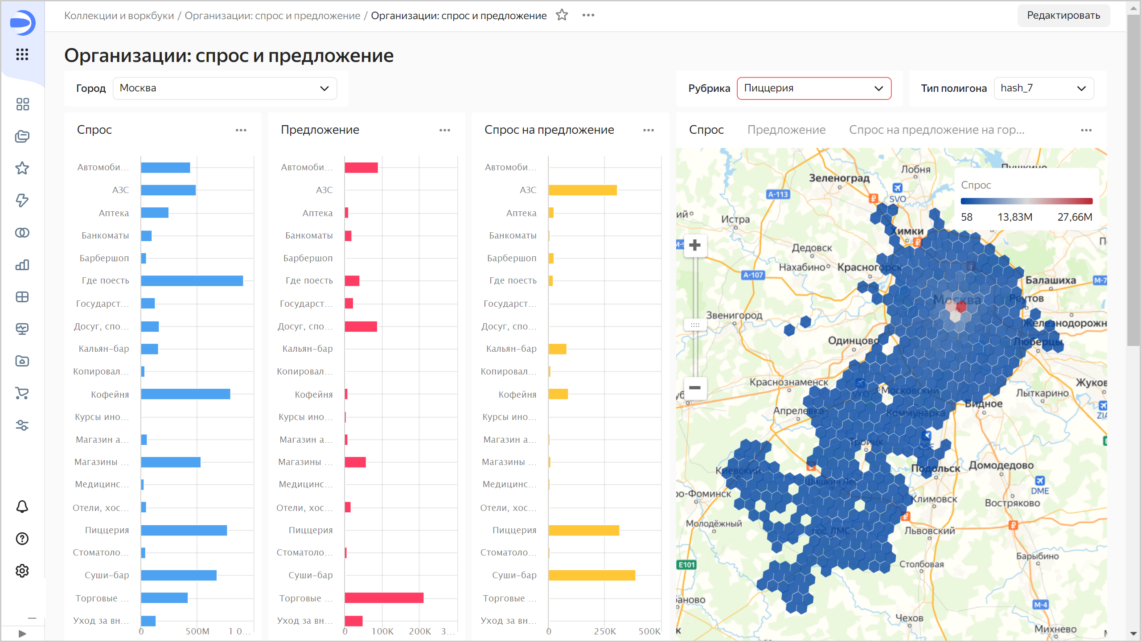Switch to Спрос на предложение map tab
Screen dimensions: 1141x642
pyautogui.click(x=936, y=130)
